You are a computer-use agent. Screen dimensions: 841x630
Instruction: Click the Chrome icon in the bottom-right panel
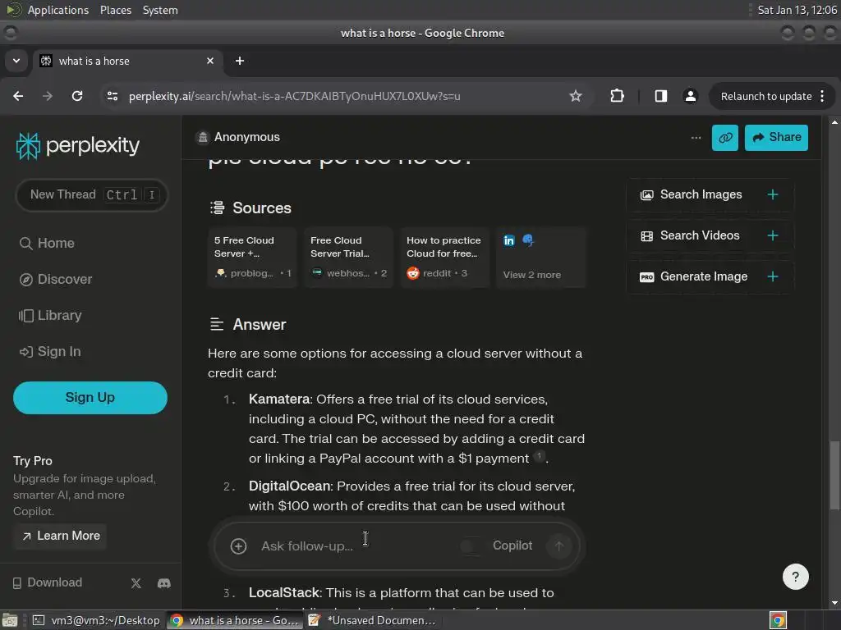pos(778,620)
